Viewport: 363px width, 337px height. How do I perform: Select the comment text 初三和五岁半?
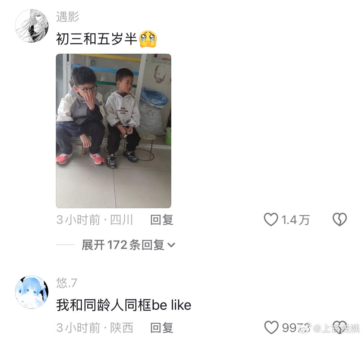click(97, 39)
